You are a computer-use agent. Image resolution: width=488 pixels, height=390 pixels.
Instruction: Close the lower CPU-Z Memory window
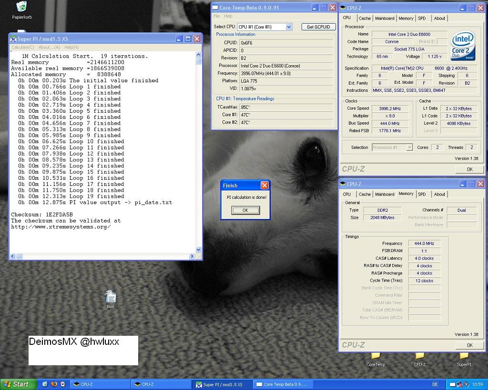point(480,184)
